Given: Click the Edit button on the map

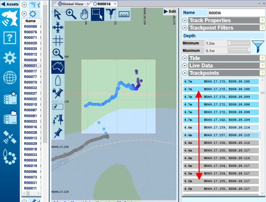Looking at the screenshot, I should 170,11.
